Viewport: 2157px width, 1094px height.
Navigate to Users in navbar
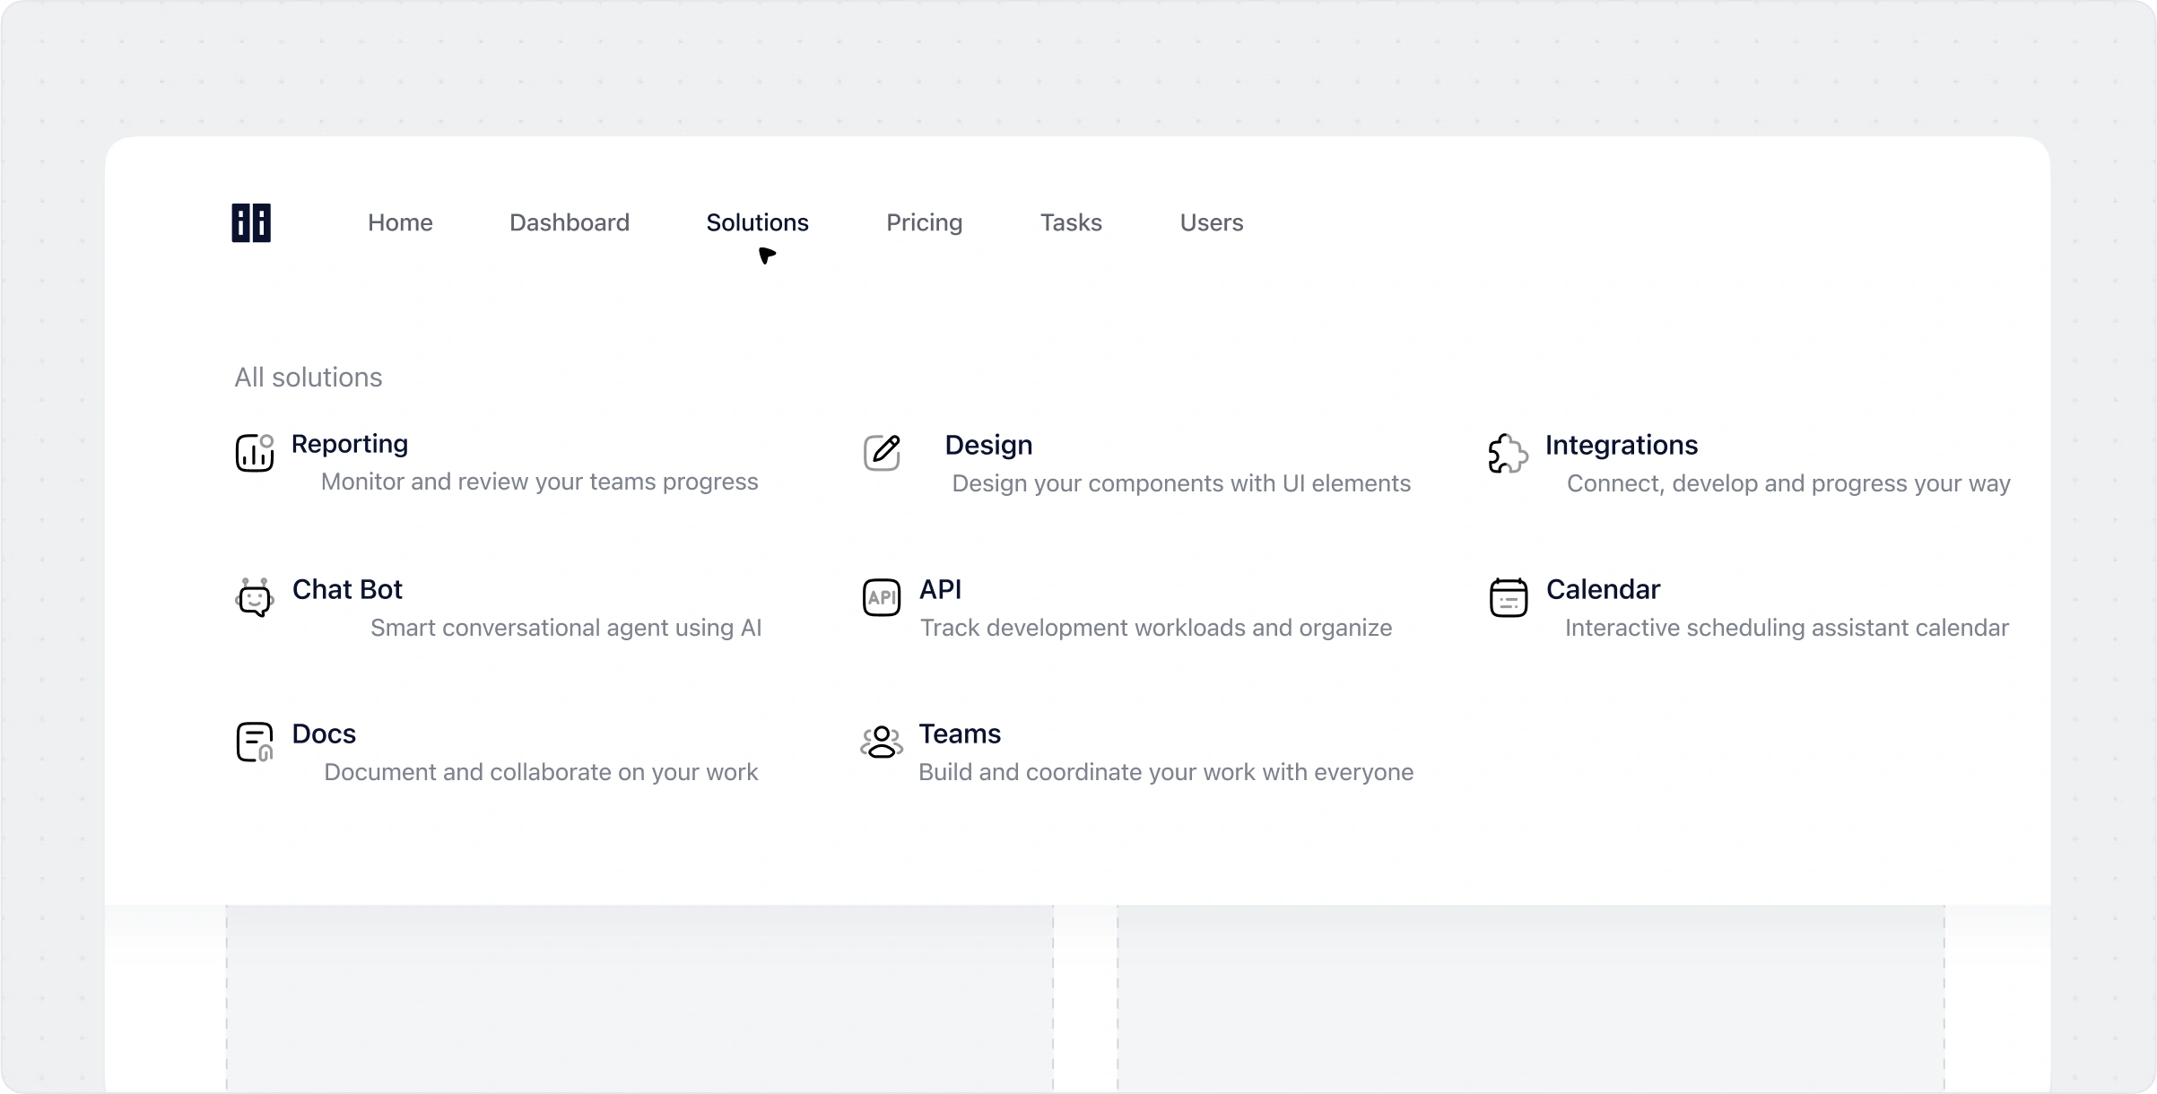pyautogui.click(x=1211, y=222)
